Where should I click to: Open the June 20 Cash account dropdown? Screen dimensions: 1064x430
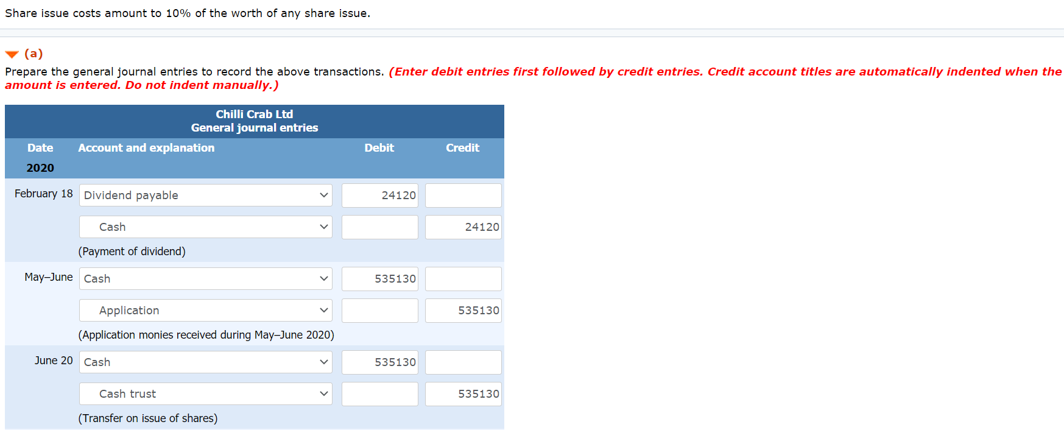[x=206, y=362]
